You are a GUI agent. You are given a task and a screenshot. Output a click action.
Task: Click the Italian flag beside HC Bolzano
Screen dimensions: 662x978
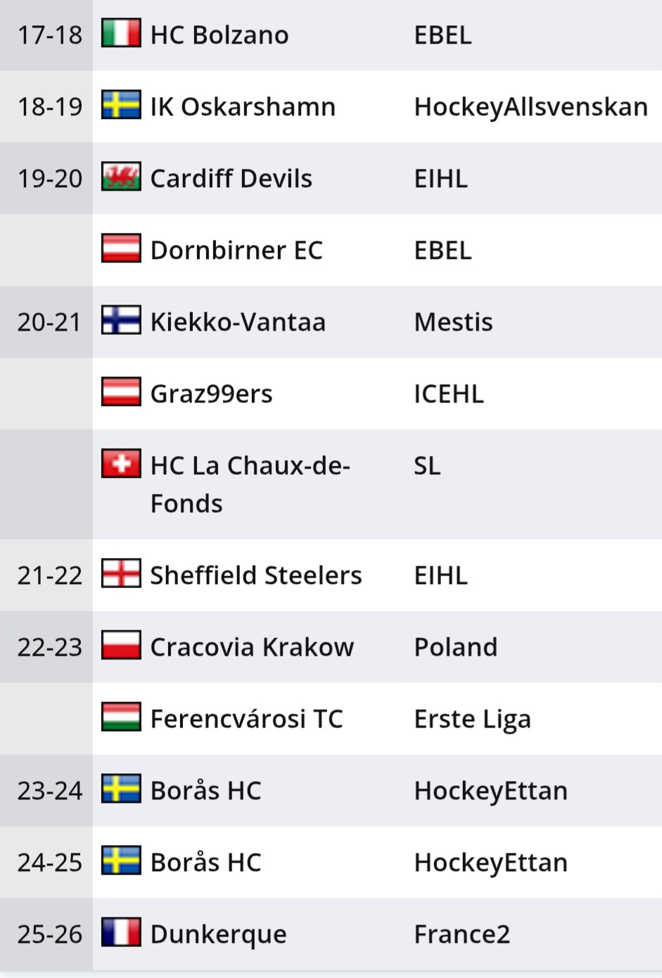(x=120, y=34)
